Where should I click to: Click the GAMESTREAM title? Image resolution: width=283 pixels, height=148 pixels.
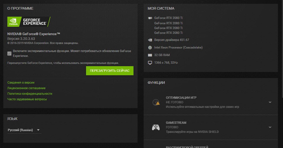176,123
